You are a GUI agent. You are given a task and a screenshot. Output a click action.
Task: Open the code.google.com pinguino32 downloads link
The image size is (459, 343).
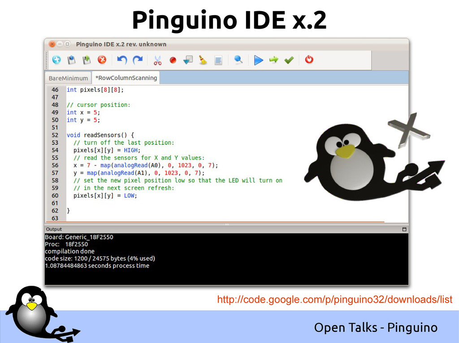[334, 300]
